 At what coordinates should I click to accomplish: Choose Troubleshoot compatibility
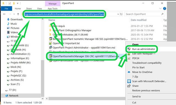(x=147, y=63)
